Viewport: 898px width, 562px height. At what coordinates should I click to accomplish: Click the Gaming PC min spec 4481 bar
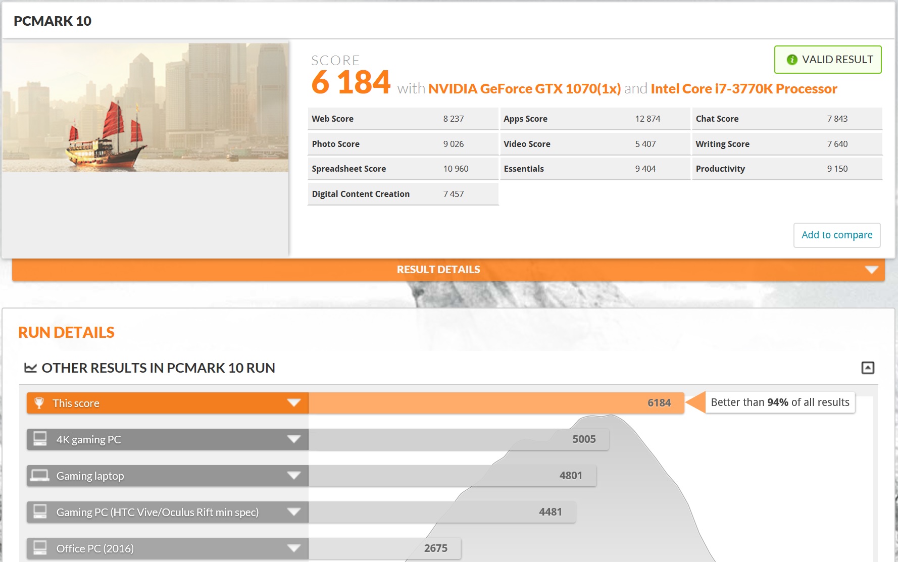pyautogui.click(x=442, y=512)
